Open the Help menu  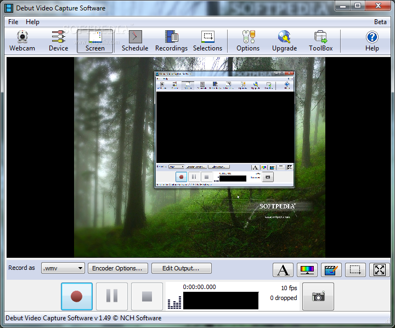(32, 22)
